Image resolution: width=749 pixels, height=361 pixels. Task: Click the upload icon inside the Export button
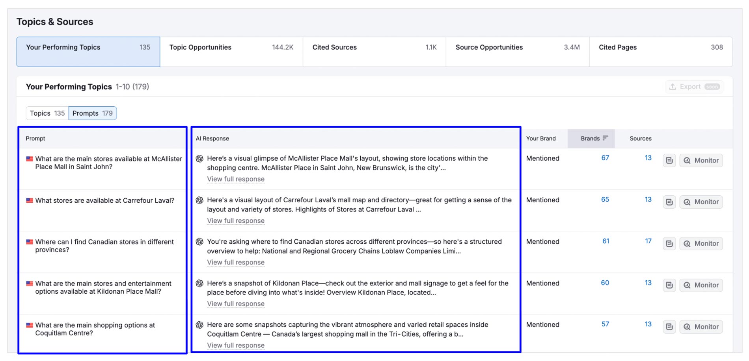(x=672, y=87)
